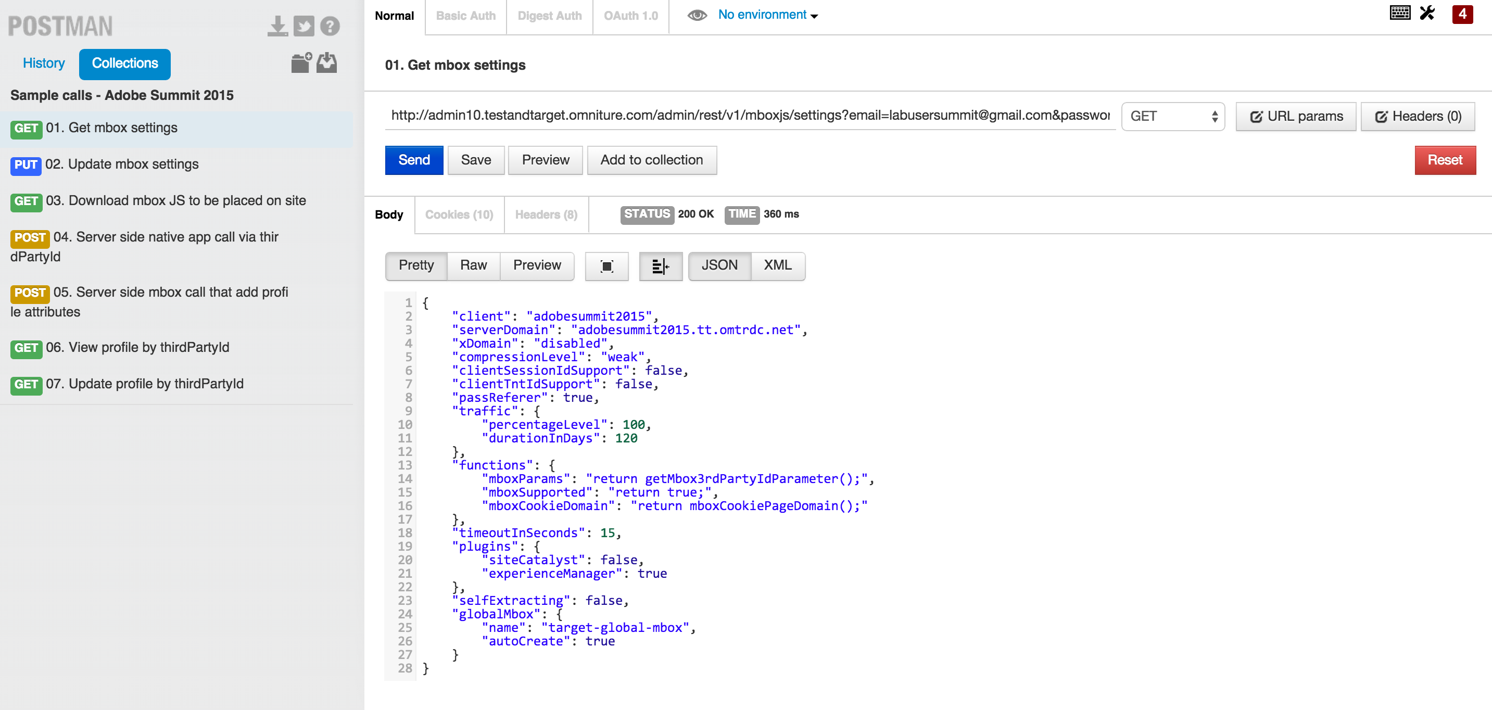
Task: Open the Twitter icon link
Action: pyautogui.click(x=304, y=26)
